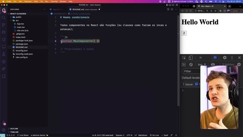The image size is (243, 137).
Task: Open the Explorer view in the activity bar
Action: (4, 11)
